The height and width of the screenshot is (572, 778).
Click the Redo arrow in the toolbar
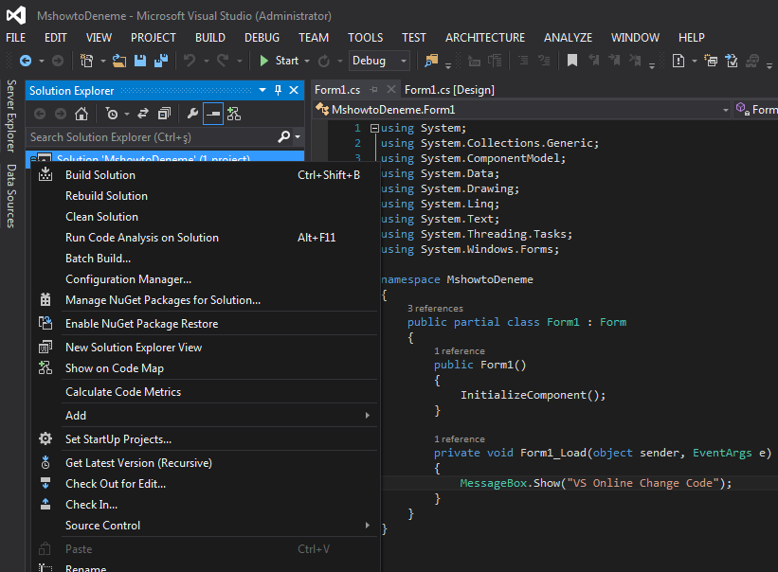(223, 61)
